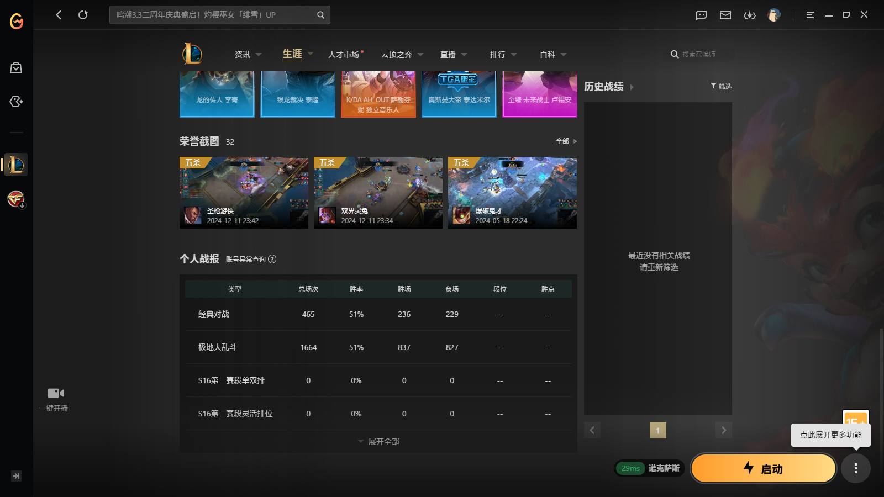Open the hamburger menu icon
This screenshot has height=497, width=884.
[x=810, y=15]
